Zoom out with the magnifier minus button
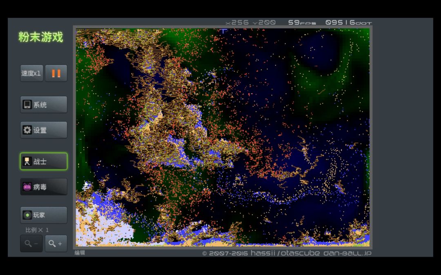The width and height of the screenshot is (441, 275). (31, 244)
